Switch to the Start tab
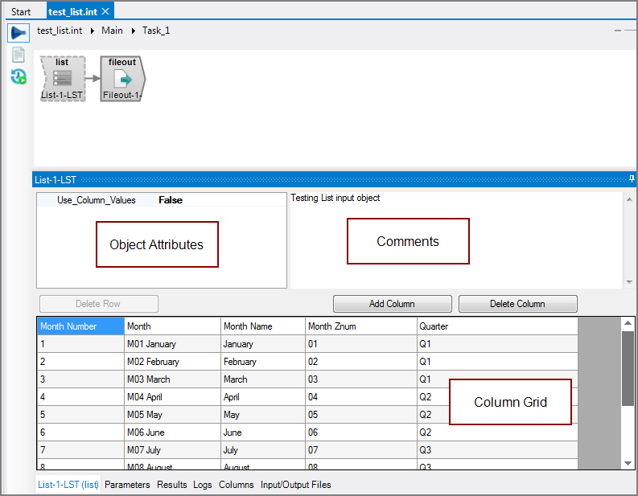638x496 pixels. 21,11
